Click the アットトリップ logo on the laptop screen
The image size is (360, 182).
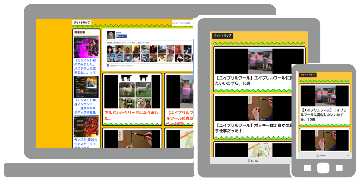pyautogui.click(x=82, y=23)
